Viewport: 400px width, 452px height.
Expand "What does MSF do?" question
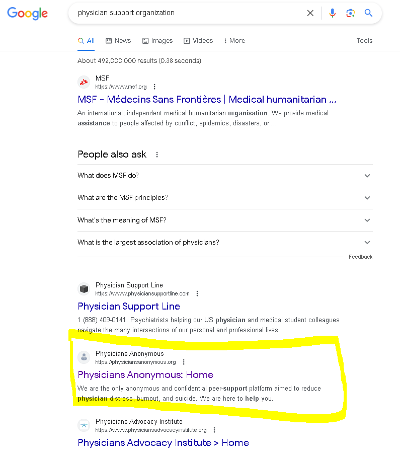click(x=225, y=176)
